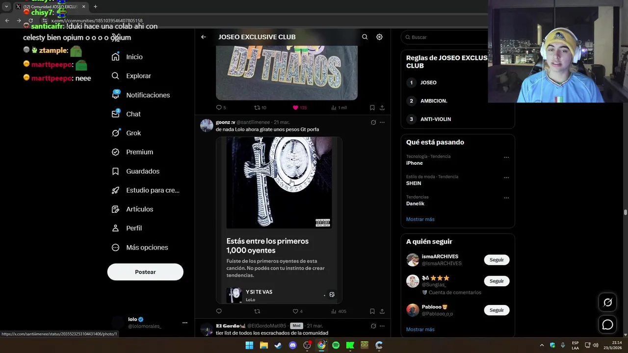Open more options for Danelik trend
The image size is (628, 353).
point(506,198)
